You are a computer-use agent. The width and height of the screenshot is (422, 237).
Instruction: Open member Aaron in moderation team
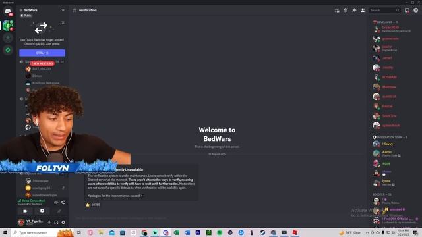point(394,153)
